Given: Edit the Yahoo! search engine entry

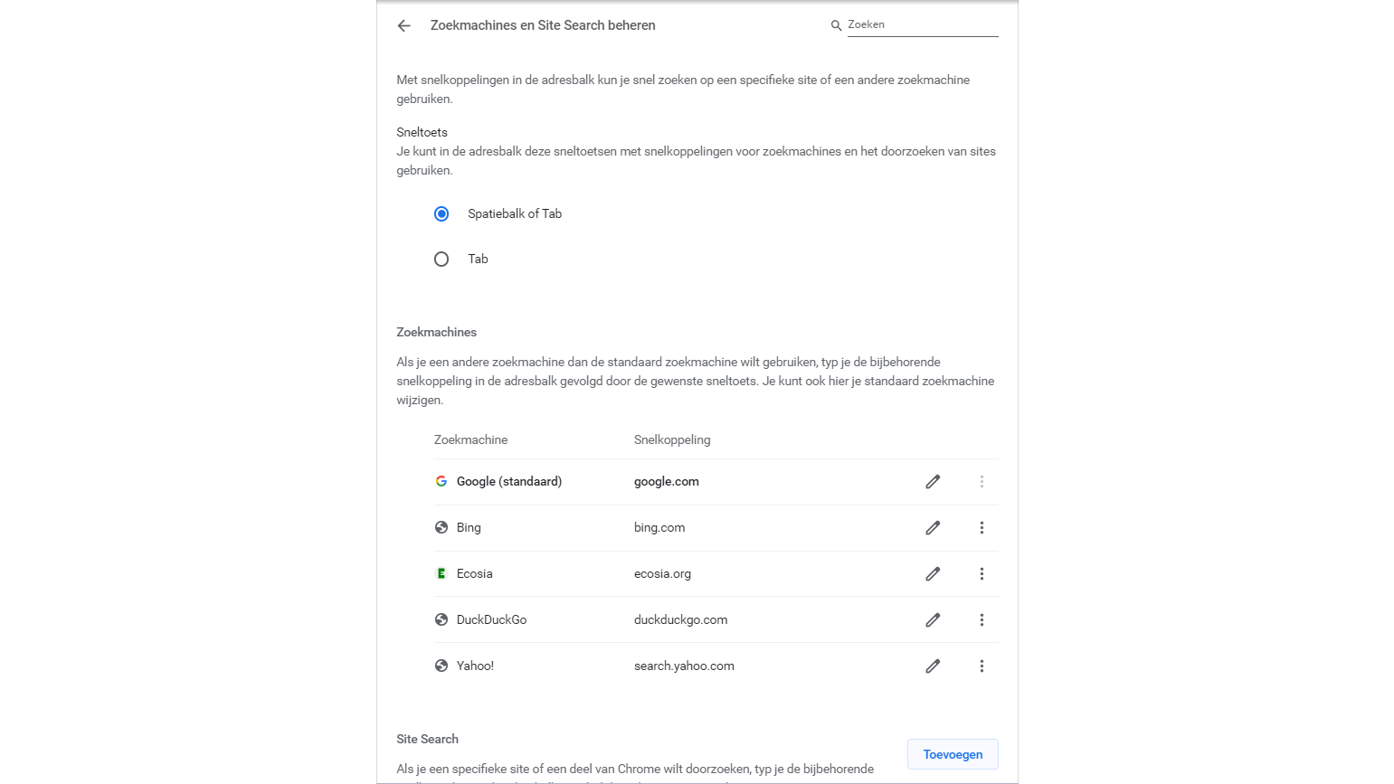Looking at the screenshot, I should click(933, 666).
